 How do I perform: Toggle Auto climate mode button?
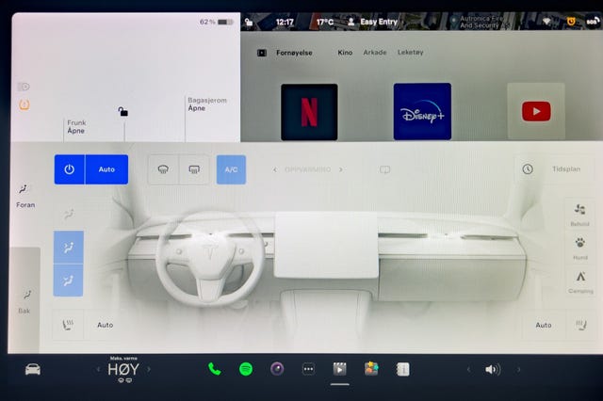tap(106, 169)
